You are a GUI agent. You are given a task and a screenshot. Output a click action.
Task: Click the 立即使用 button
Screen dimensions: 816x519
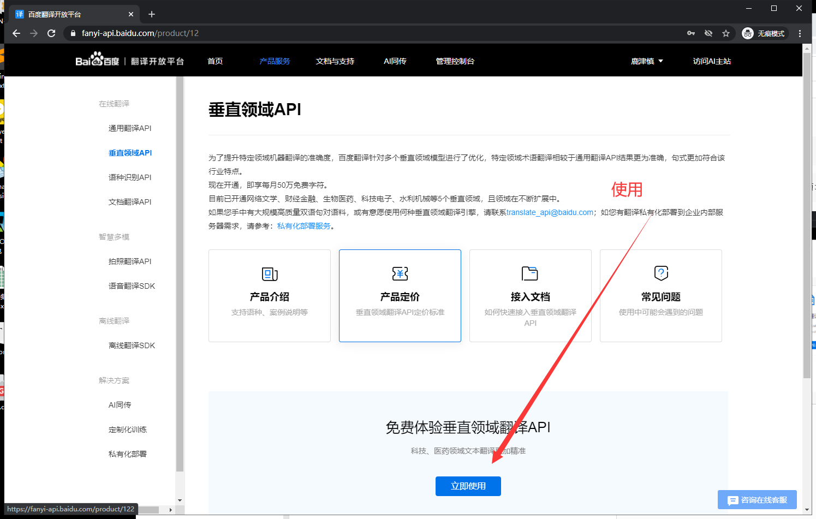pyautogui.click(x=468, y=486)
